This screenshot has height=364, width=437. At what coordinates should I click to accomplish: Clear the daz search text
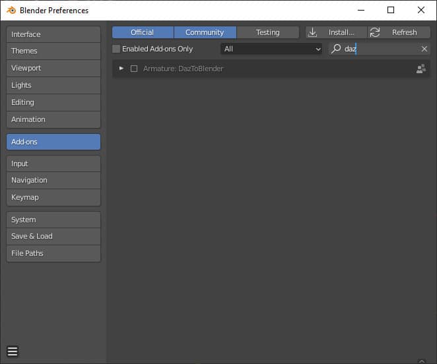[424, 49]
